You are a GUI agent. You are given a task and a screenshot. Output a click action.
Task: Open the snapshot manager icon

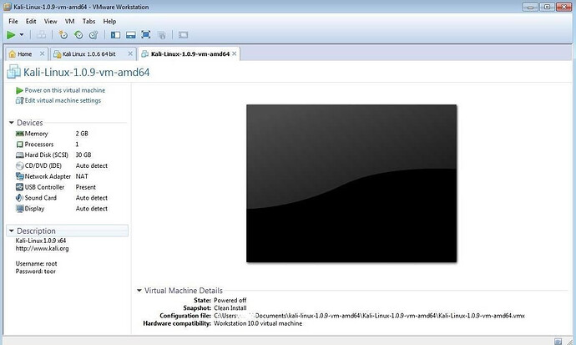[x=93, y=35]
